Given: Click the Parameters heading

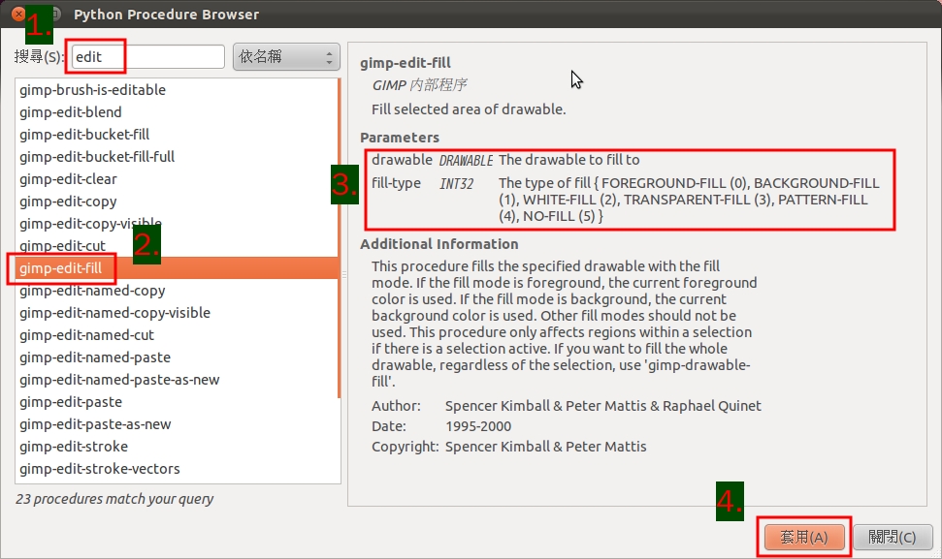Looking at the screenshot, I should [400, 138].
